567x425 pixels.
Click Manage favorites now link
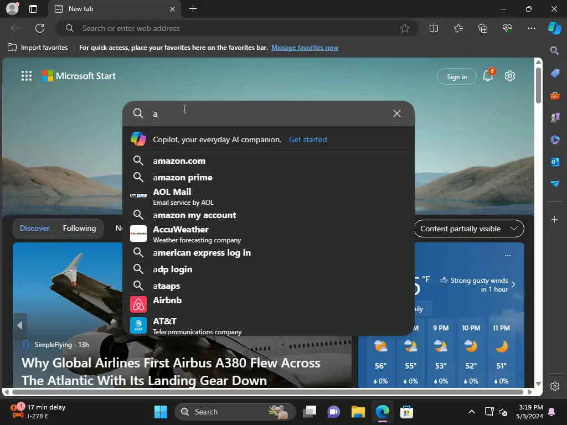[x=305, y=48]
